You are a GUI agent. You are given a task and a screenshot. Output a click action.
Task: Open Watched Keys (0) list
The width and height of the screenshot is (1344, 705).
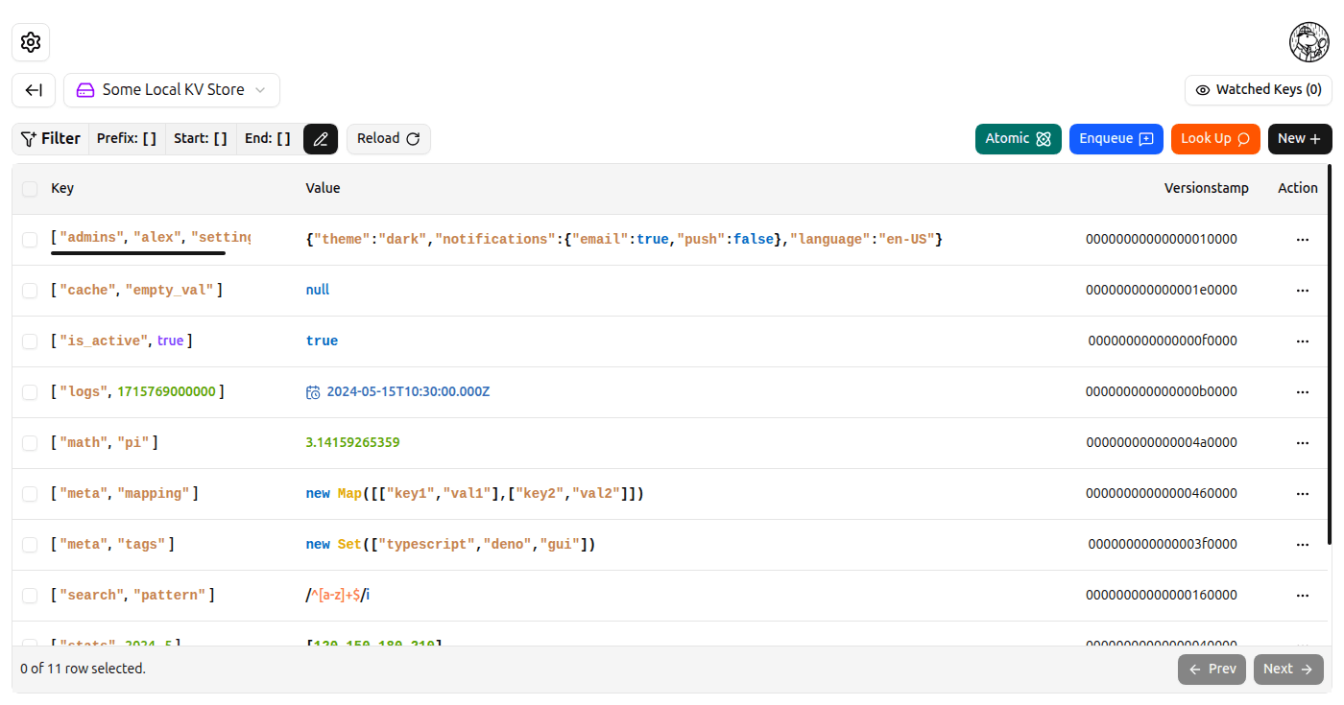(1259, 90)
